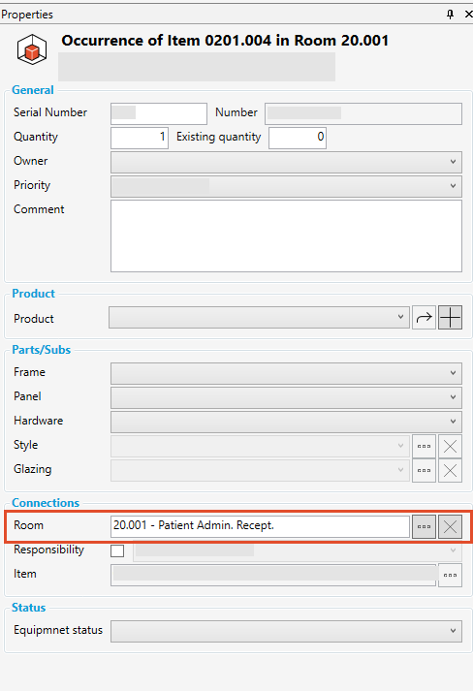Viewport: 473px width, 691px height.
Task: Open the Frame dropdown
Action: pos(286,373)
